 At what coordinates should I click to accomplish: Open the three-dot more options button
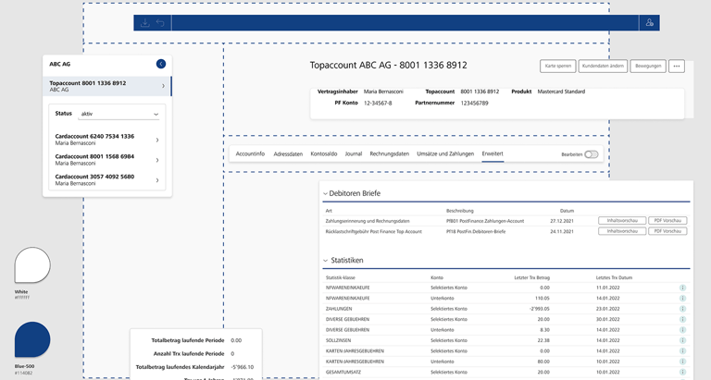click(x=677, y=67)
